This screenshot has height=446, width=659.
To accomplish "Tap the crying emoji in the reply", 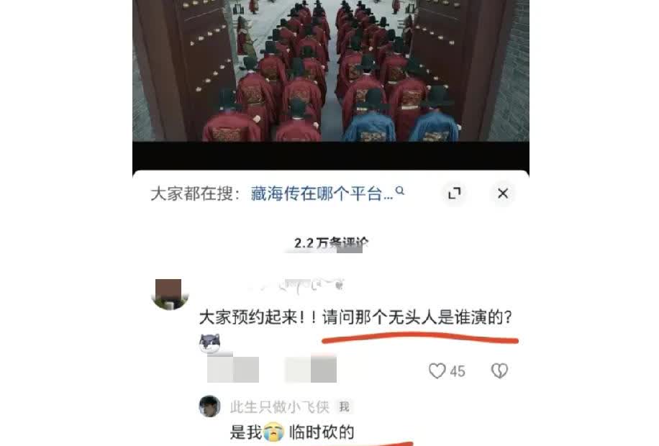I will tap(273, 432).
